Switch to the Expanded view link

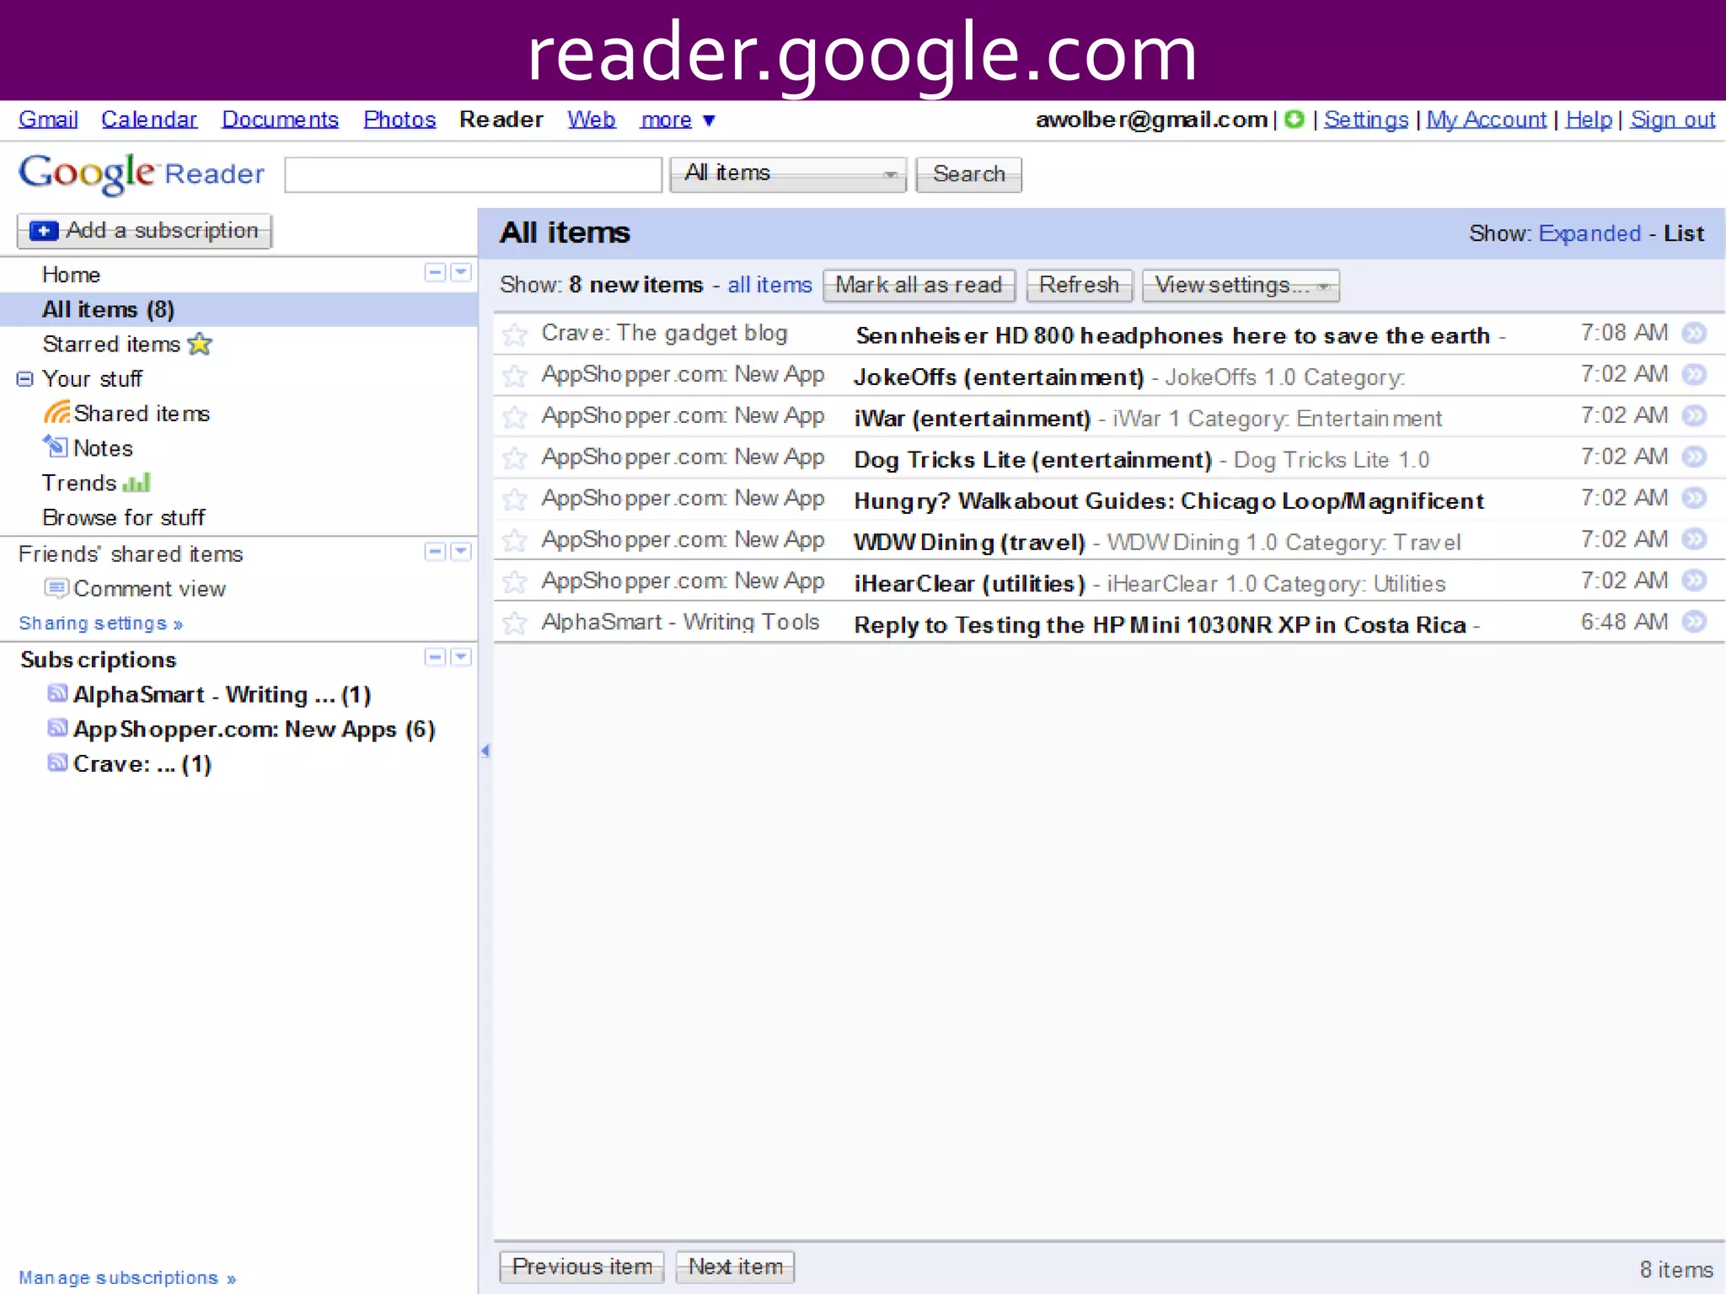[x=1589, y=233]
